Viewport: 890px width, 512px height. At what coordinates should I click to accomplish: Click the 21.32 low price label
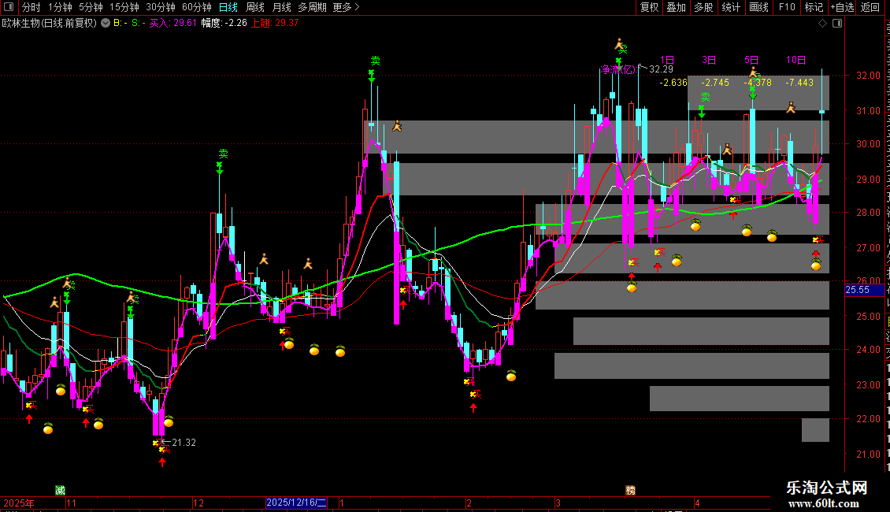click(x=184, y=442)
